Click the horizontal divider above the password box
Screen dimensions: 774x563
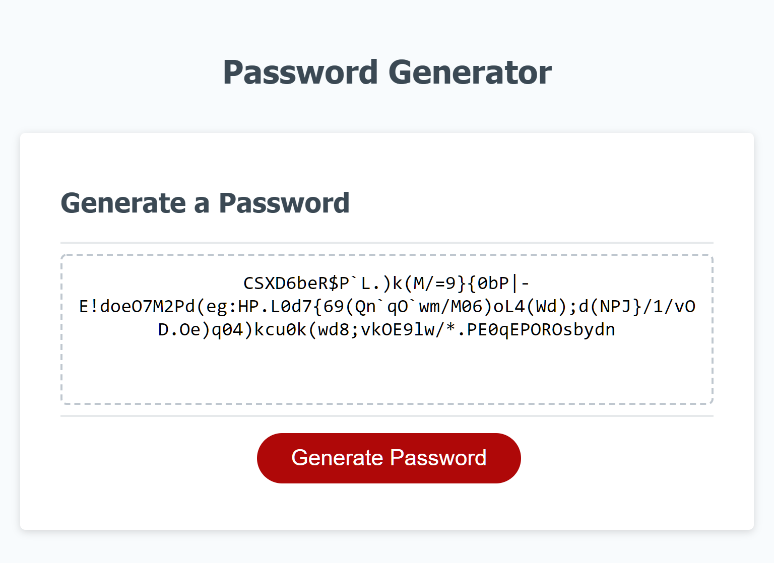tap(387, 242)
